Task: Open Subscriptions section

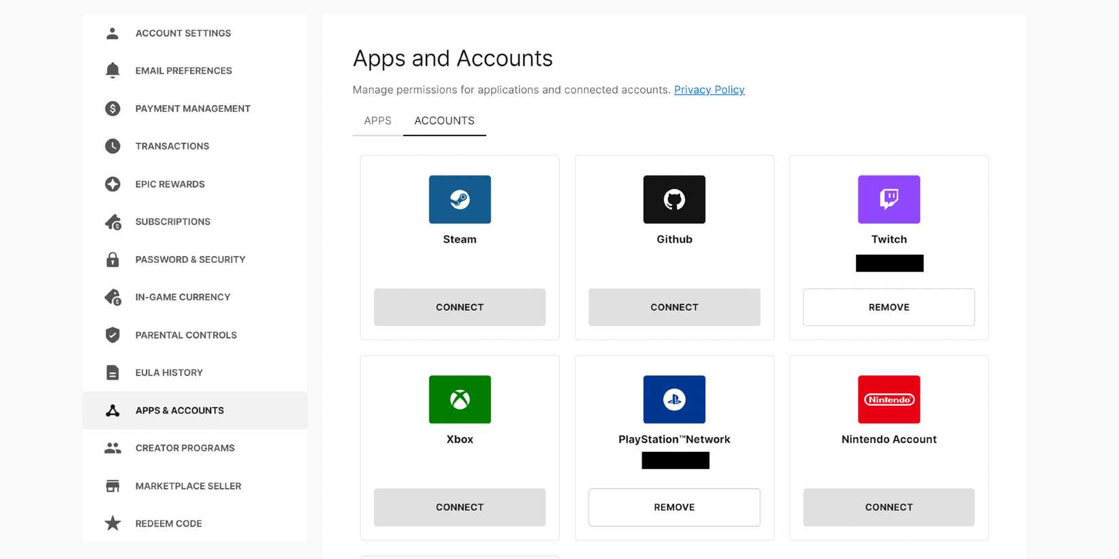Action: pos(195,222)
